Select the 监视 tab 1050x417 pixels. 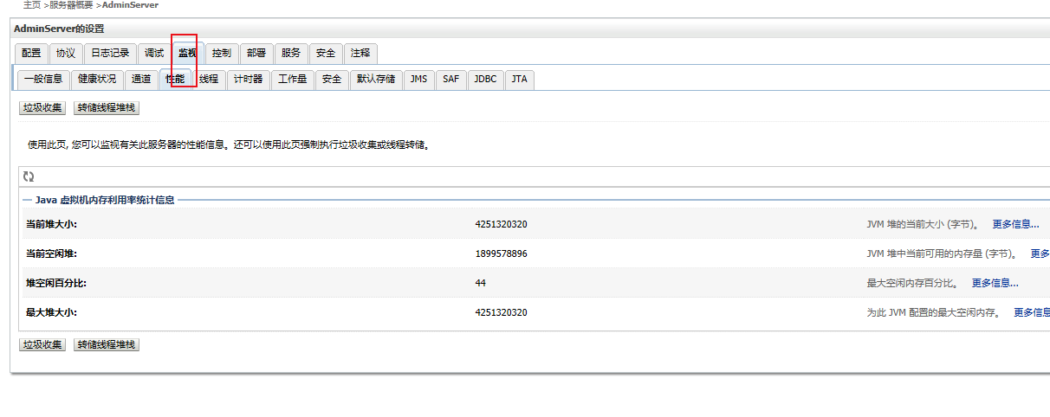coord(188,54)
